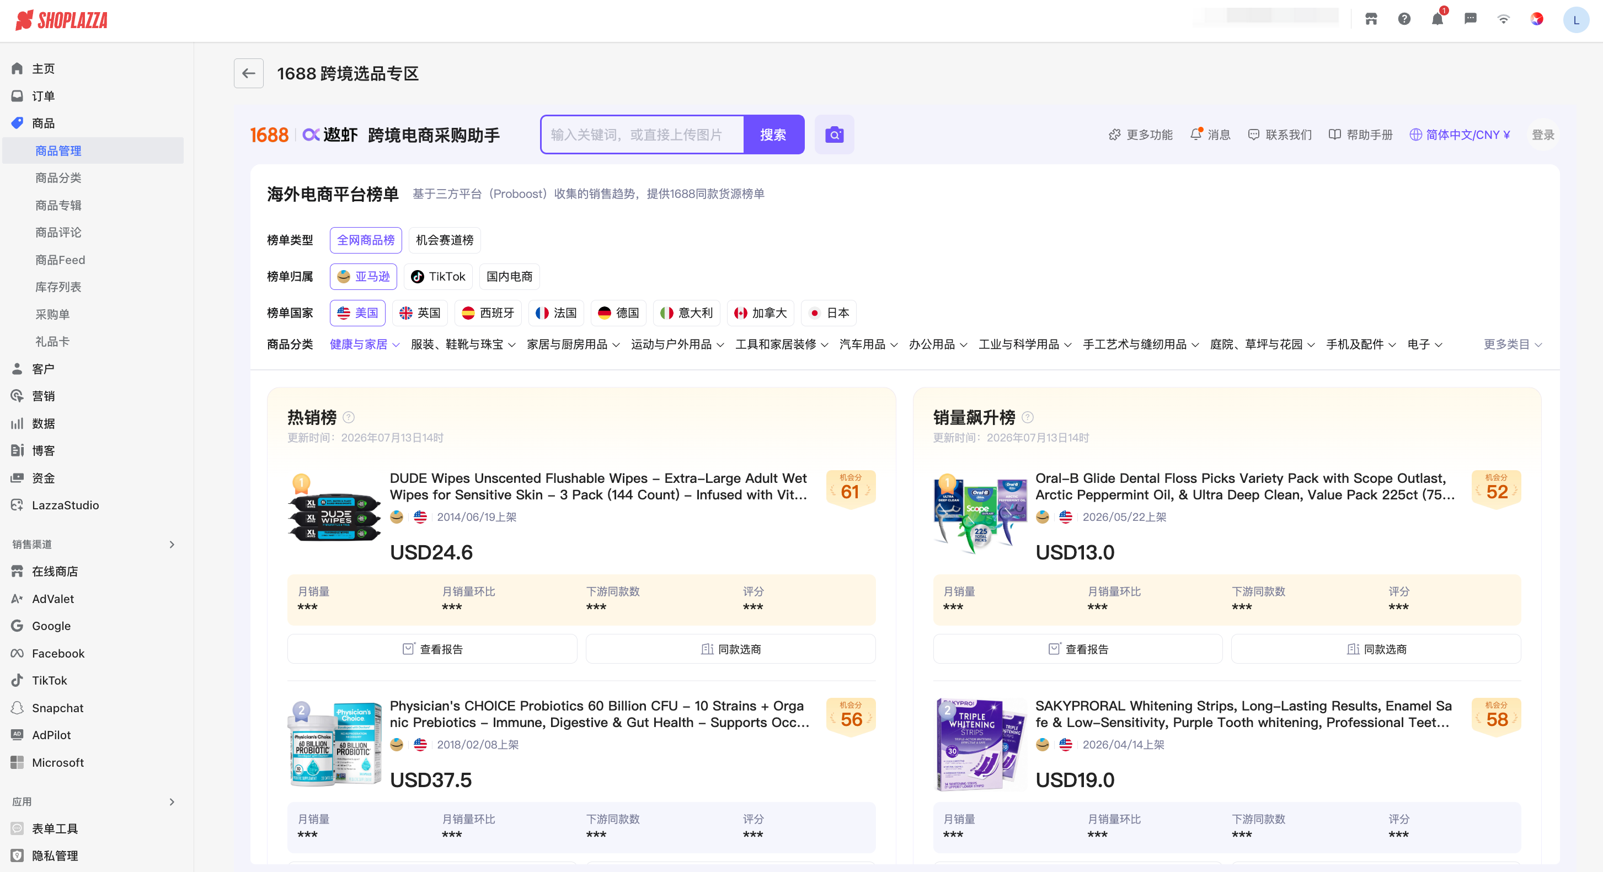Open the help question mark icon
This screenshot has height=872, width=1603.
(x=1404, y=19)
